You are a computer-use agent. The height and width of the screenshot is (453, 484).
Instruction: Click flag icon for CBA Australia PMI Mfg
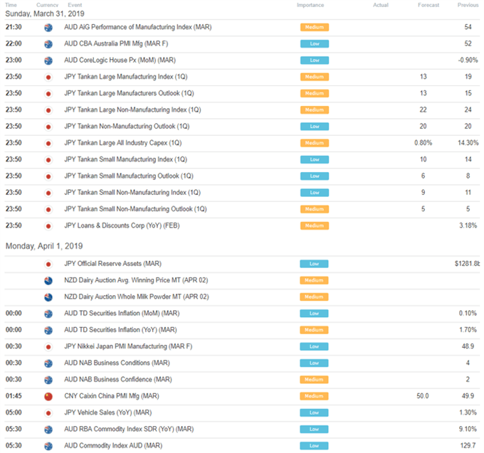tap(48, 44)
